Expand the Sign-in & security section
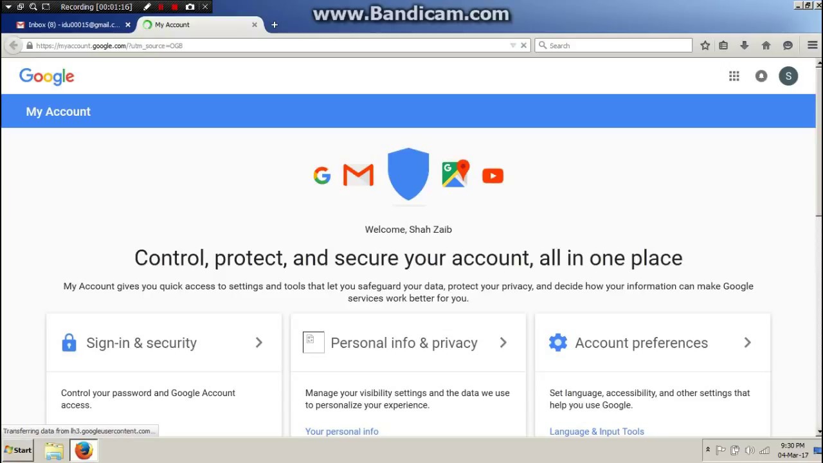 coord(258,343)
